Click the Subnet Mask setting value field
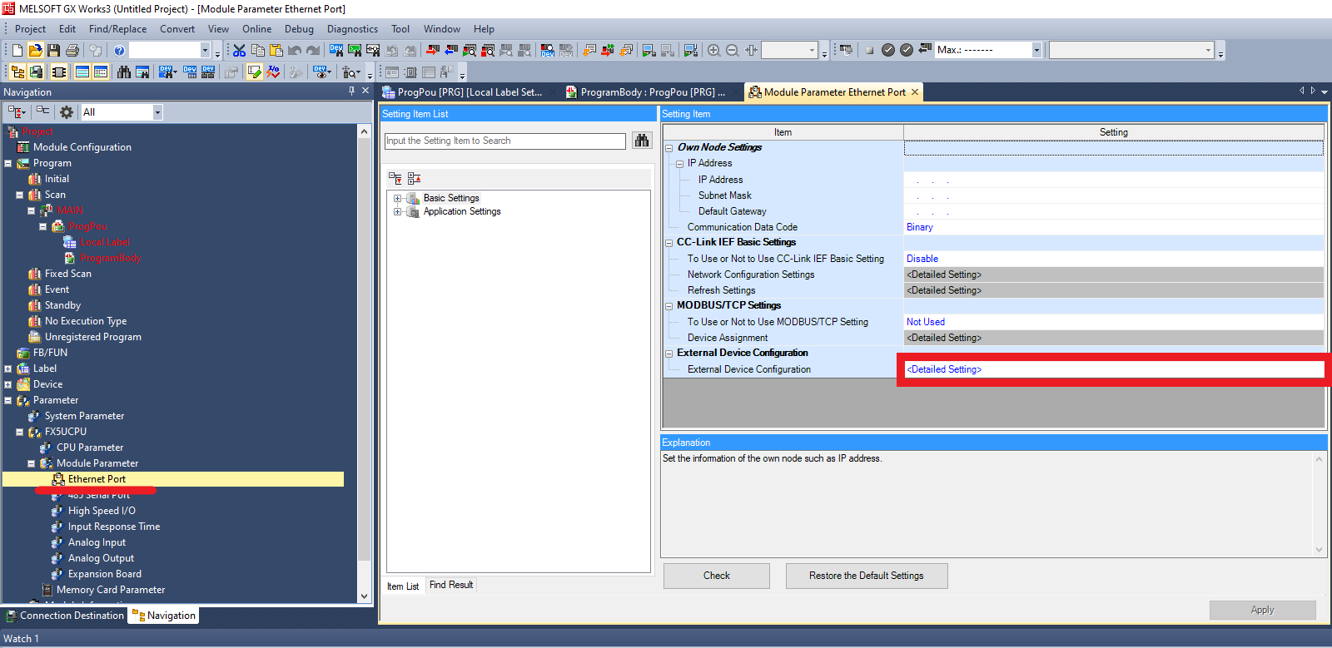Screen dimensions: 1332x648 pos(1114,195)
